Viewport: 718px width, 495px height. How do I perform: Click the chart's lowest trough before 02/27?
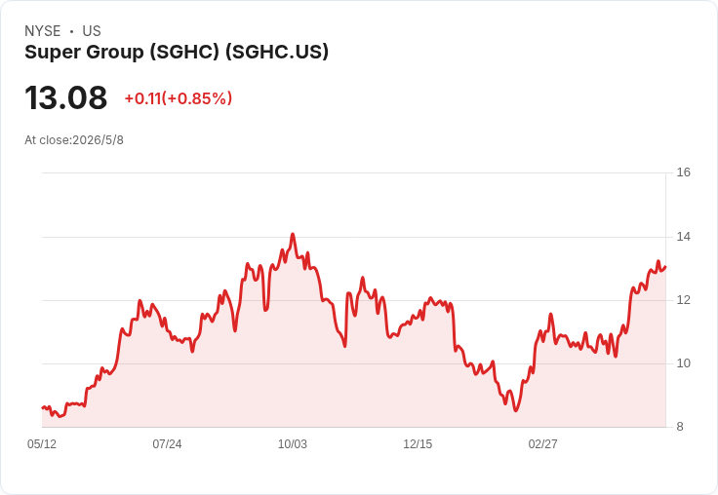pos(516,410)
